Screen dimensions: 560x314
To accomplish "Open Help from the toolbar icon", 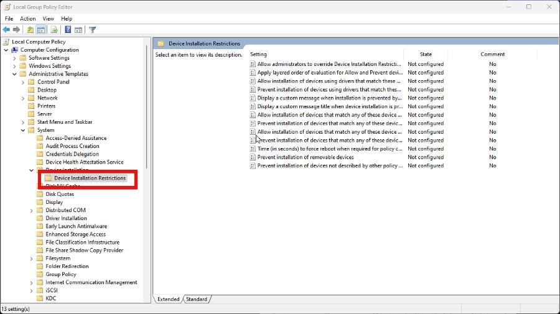I will (67, 30).
